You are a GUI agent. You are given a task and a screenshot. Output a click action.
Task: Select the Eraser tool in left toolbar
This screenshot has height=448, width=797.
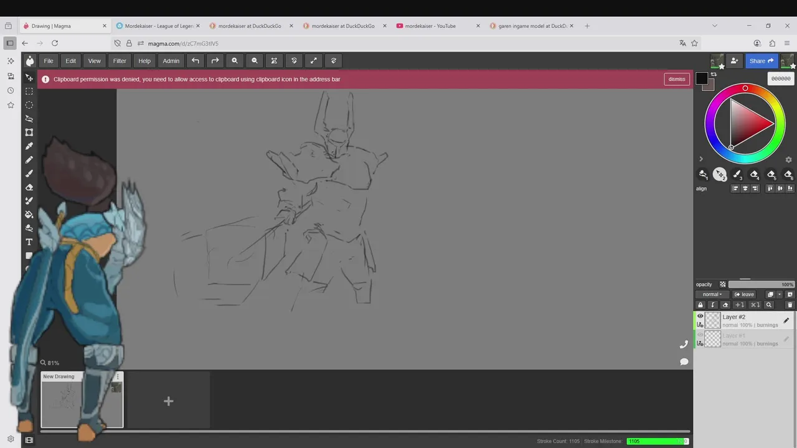[29, 187]
